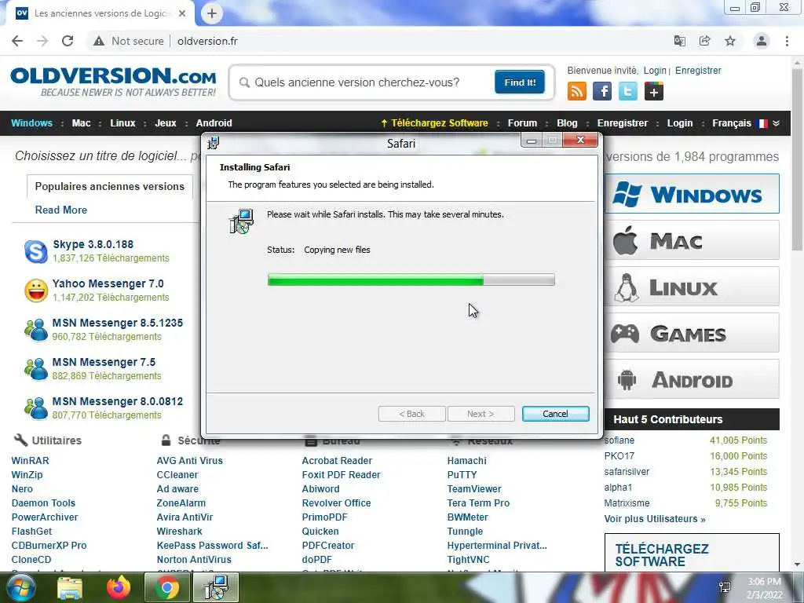Screen dimensions: 804x603
Task: Click the Yahoo Messenger smiley icon
Action: [36, 291]
